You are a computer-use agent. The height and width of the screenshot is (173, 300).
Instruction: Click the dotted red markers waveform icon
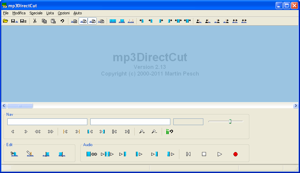pyautogui.click(x=131, y=21)
